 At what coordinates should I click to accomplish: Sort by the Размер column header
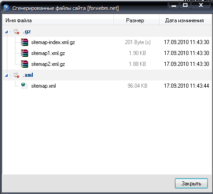point(137,20)
